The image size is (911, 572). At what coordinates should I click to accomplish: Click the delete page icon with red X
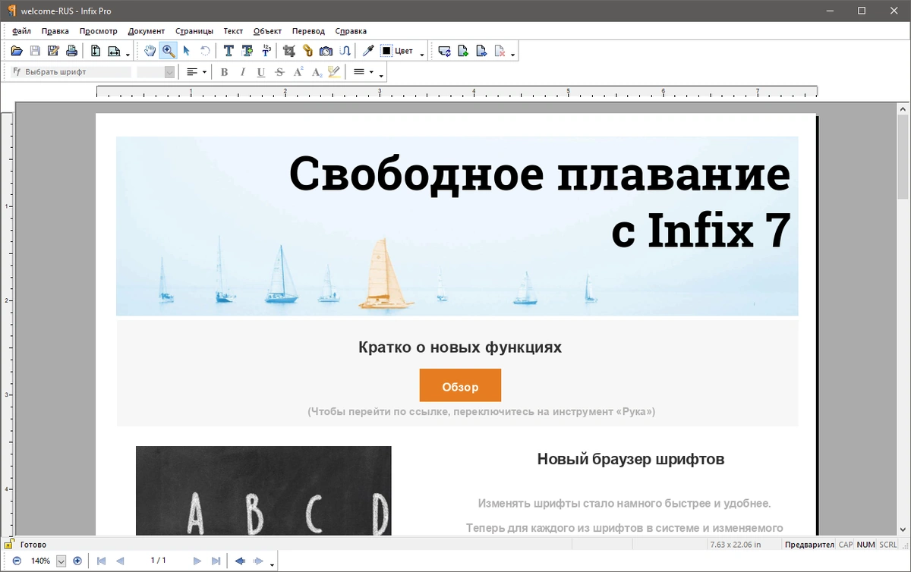500,51
